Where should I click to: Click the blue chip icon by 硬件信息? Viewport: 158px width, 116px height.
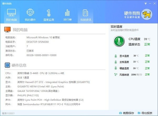[x=7, y=65]
